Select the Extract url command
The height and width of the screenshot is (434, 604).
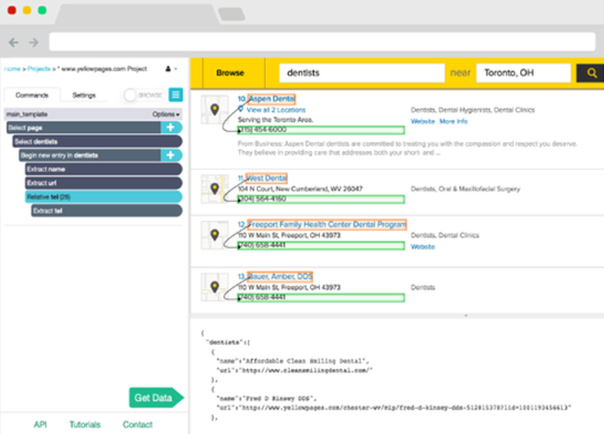click(x=104, y=183)
